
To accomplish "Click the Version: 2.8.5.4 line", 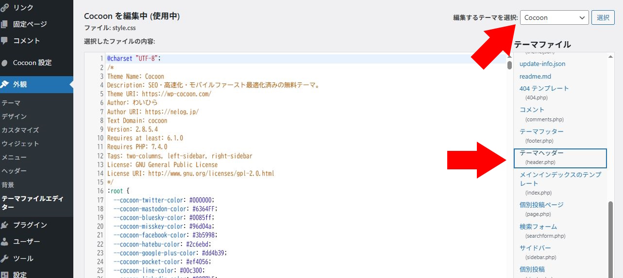I will click(x=132, y=130).
